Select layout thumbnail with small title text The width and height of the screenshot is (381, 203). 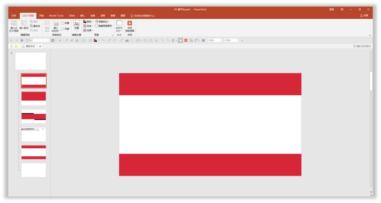pyautogui.click(x=34, y=134)
